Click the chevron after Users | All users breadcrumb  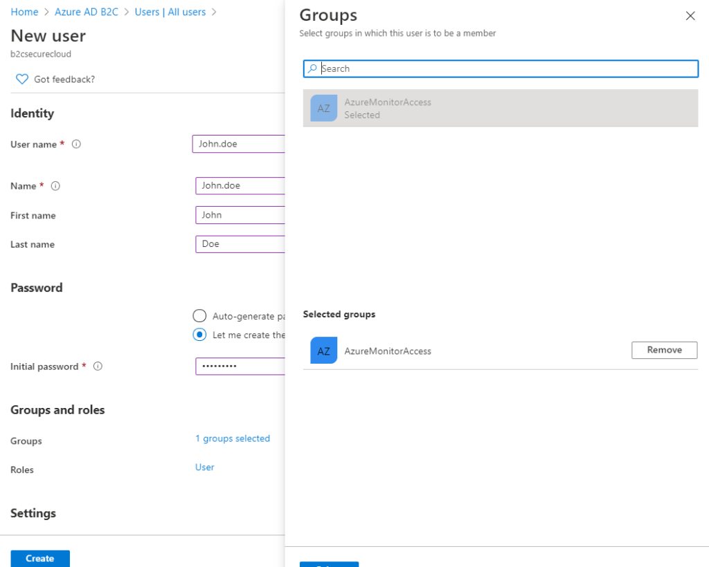[215, 12]
